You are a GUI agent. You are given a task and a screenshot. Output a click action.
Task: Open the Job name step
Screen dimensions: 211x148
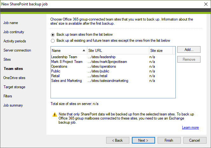[x=10, y=23]
